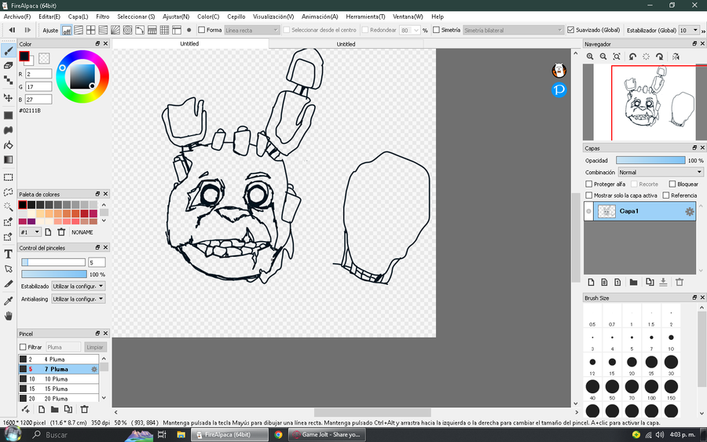Select the Gradient tool

[8, 160]
